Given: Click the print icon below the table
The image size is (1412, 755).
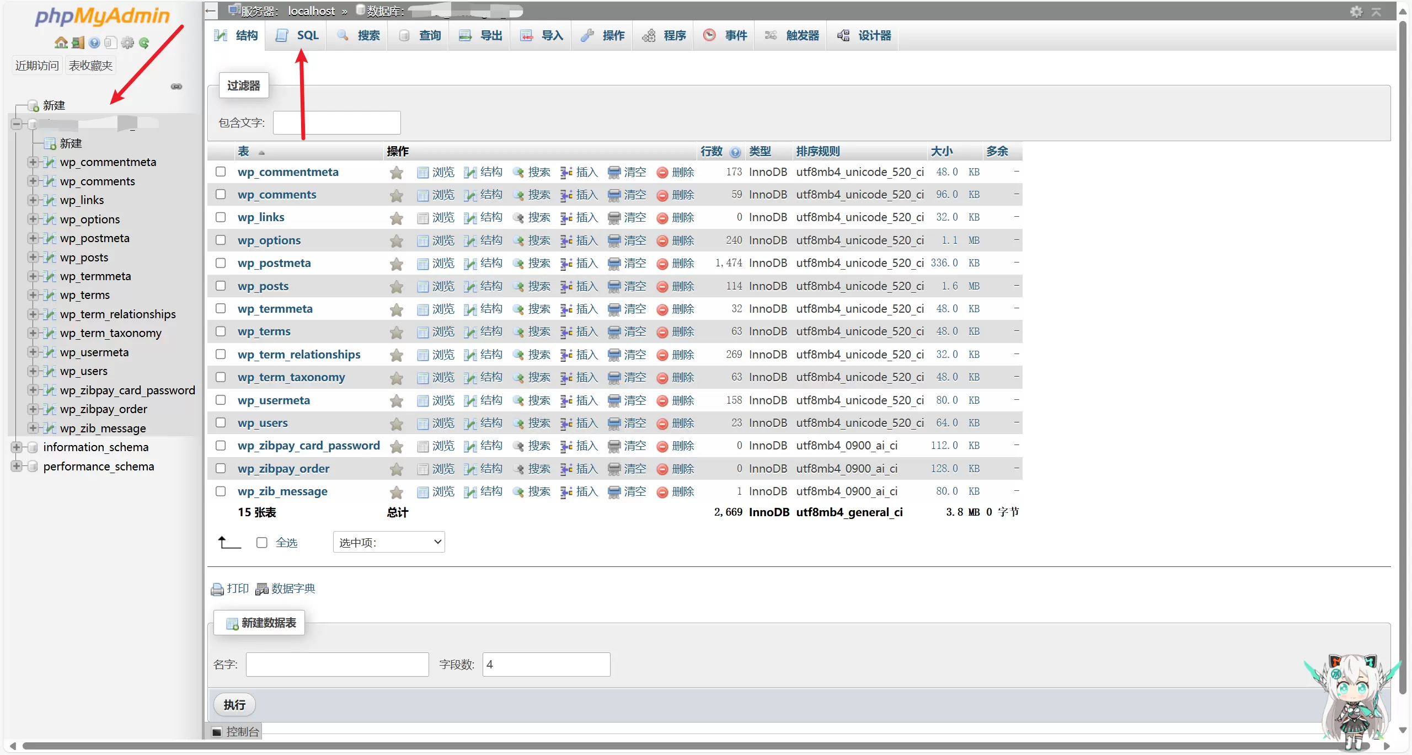Looking at the screenshot, I should [217, 590].
